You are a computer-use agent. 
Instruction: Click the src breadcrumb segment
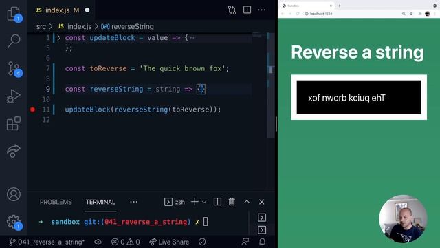coord(41,26)
